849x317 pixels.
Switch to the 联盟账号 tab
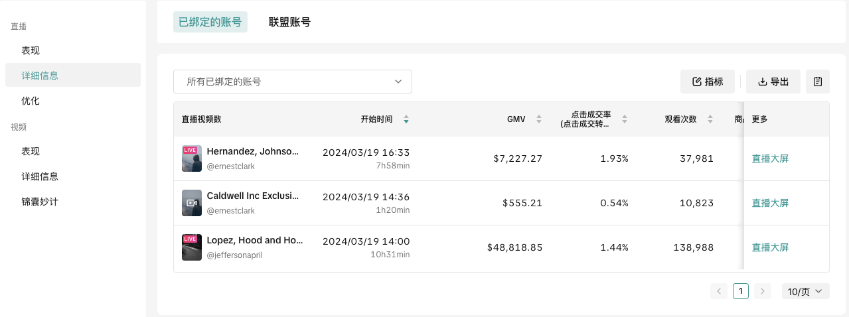tap(289, 22)
